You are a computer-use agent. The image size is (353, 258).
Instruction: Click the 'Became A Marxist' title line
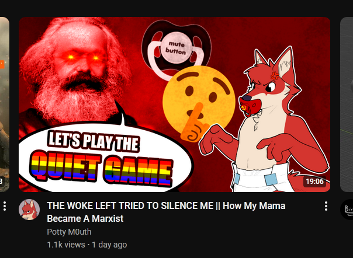[x=85, y=218]
